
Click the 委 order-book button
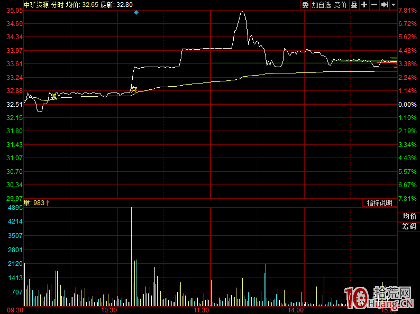click(x=305, y=5)
